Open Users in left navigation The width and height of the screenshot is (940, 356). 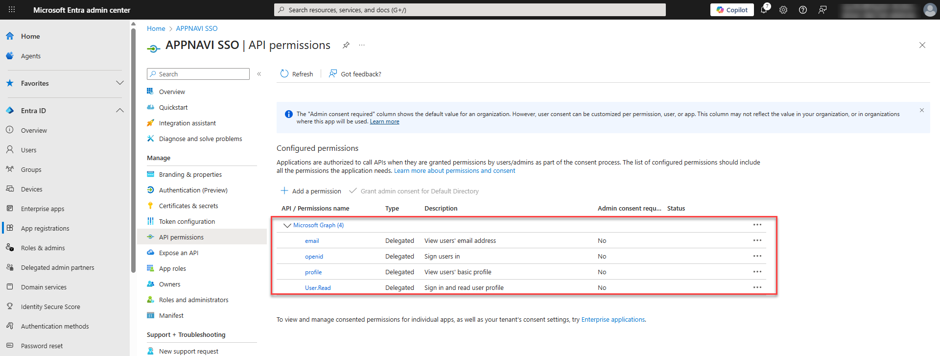28,150
